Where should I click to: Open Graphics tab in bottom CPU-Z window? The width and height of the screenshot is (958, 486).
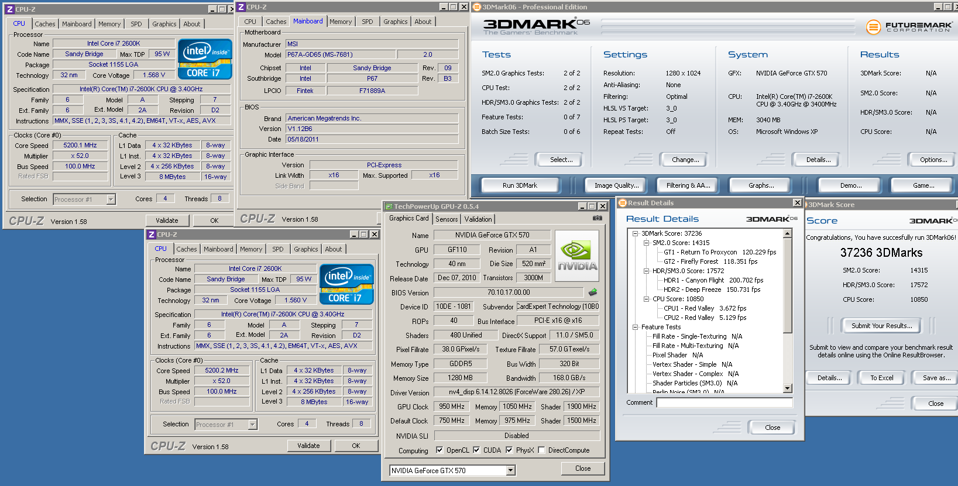[306, 249]
